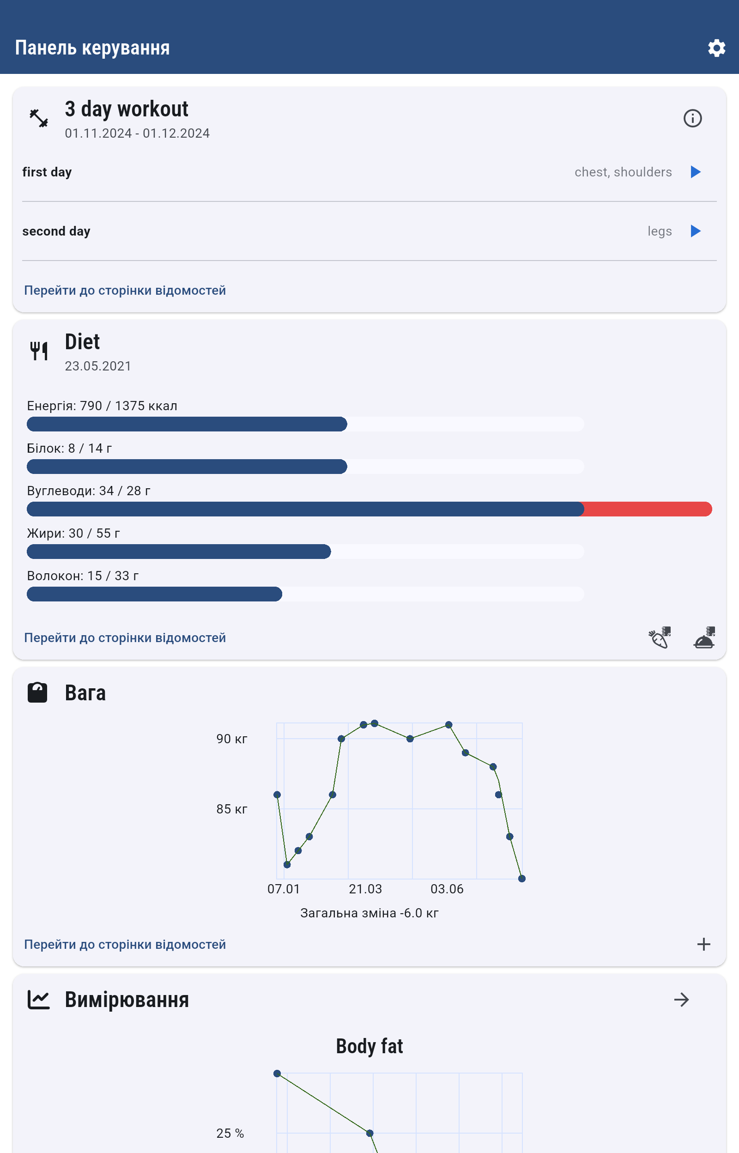
Task: Click the Body fat chart heading
Action: pyautogui.click(x=369, y=1046)
